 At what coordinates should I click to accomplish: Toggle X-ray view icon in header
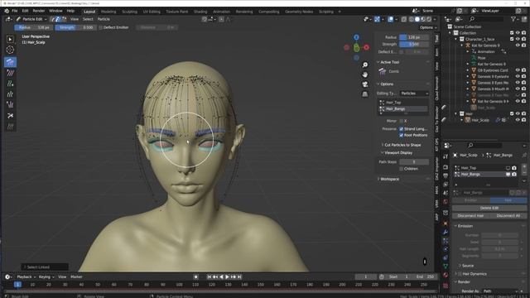404,19
